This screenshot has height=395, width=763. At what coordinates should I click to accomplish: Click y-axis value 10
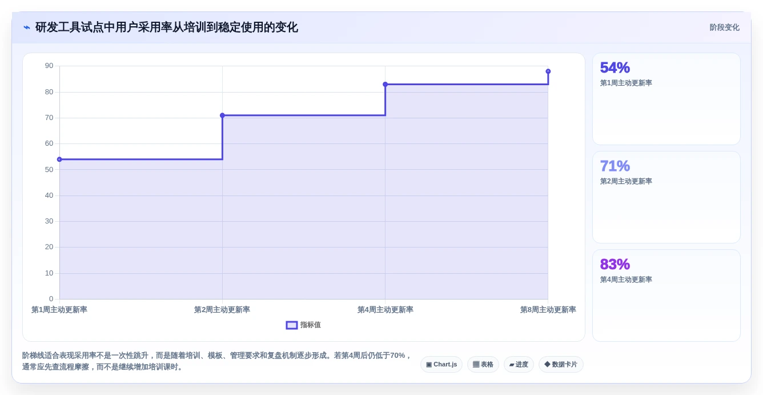49,273
